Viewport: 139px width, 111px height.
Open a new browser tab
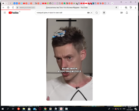[x=112, y=3]
